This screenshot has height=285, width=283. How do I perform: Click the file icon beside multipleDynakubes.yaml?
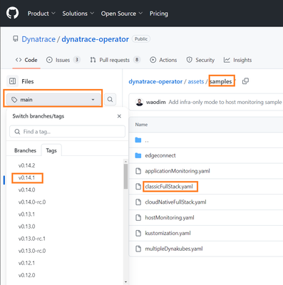pyautogui.click(x=138, y=249)
